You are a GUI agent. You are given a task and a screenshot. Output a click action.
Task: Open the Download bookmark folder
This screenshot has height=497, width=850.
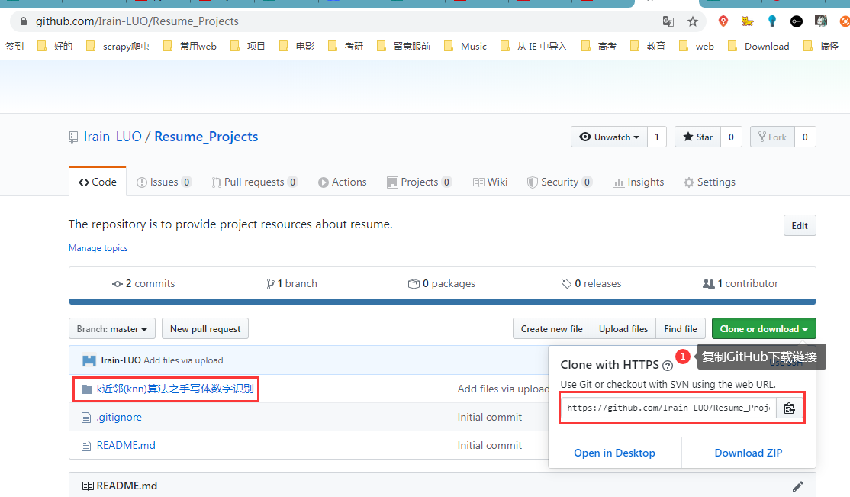[758, 46]
